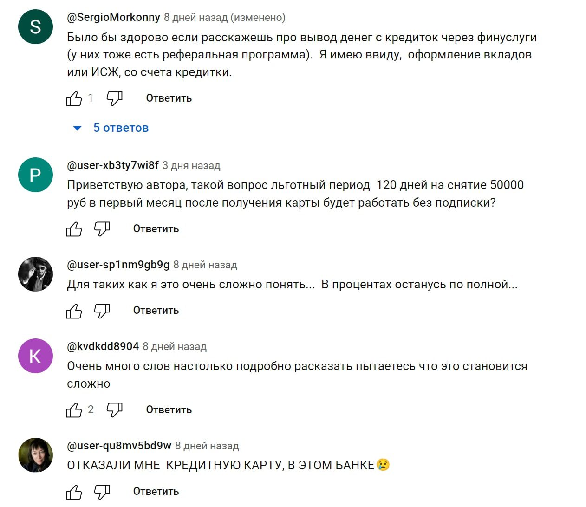Viewport: 586px width, 507px height.
Task: Open the '8 дней назад (изменено)' timestamp
Action: click(224, 18)
